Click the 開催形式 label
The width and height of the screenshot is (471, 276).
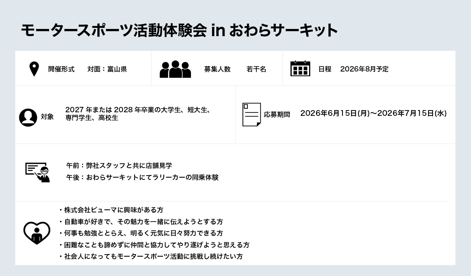[61, 69]
